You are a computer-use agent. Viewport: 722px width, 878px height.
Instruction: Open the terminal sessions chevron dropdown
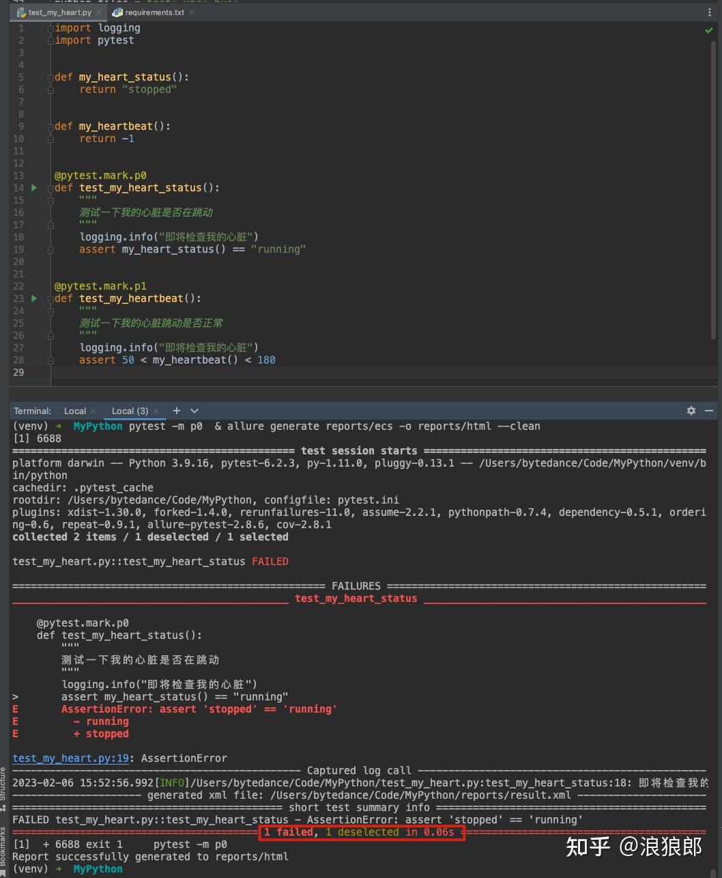(x=195, y=411)
